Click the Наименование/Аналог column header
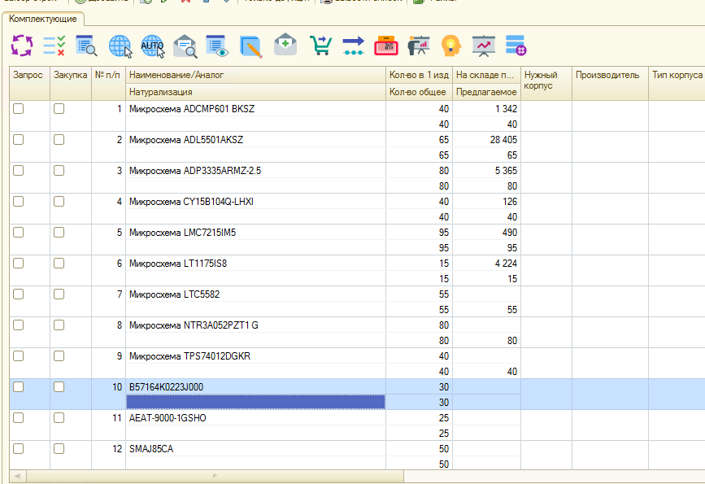 coord(176,75)
